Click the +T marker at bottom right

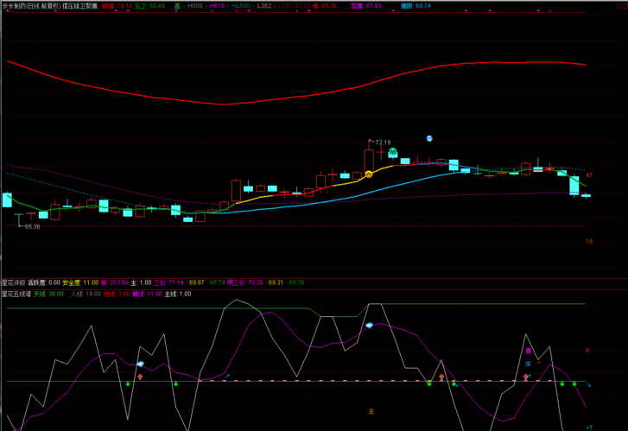click(589, 428)
